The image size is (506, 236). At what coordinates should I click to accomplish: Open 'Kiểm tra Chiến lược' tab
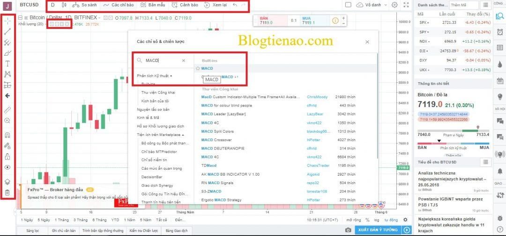(x=143, y=230)
